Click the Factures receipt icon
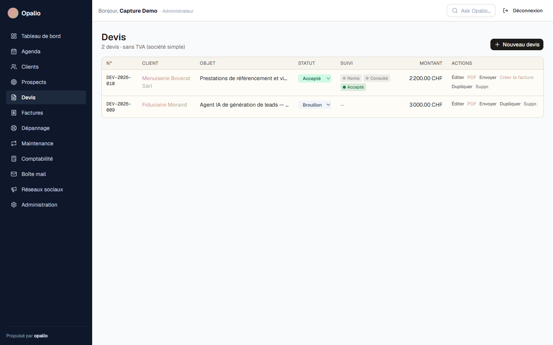Image resolution: width=553 pixels, height=345 pixels. (x=14, y=113)
